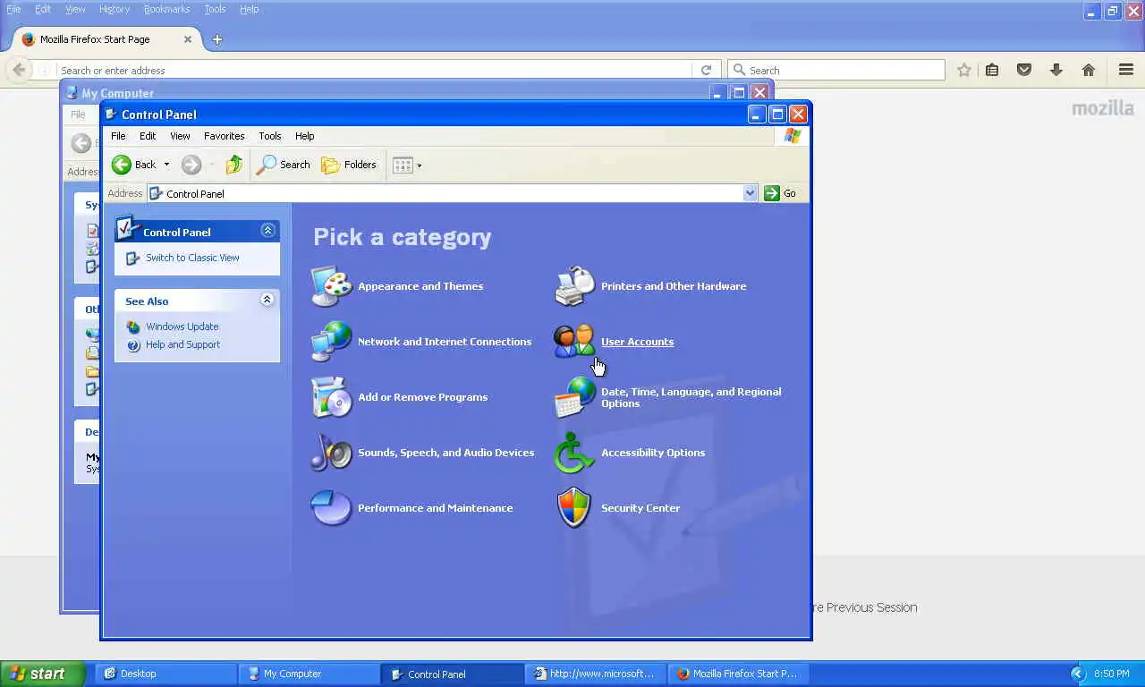Open Control Panel Favorites menu

tap(224, 136)
